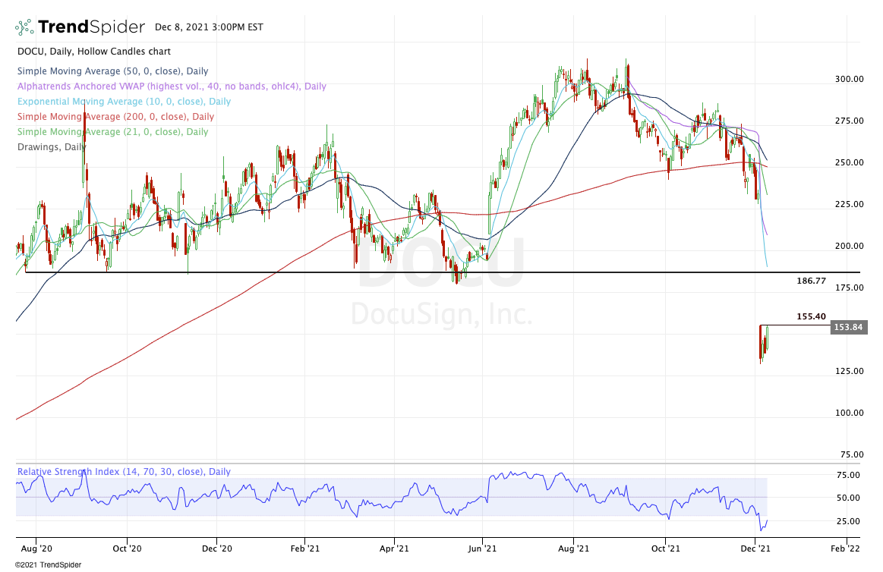Click the 250.00 price axis label

pos(849,162)
